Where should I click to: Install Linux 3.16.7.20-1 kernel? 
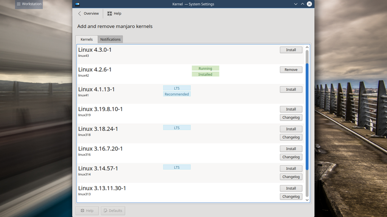tap(291, 149)
